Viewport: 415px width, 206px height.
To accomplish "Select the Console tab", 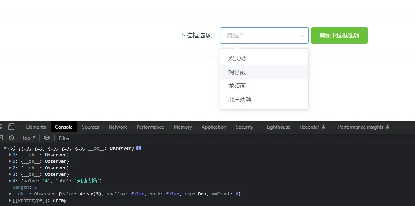I will [x=64, y=127].
